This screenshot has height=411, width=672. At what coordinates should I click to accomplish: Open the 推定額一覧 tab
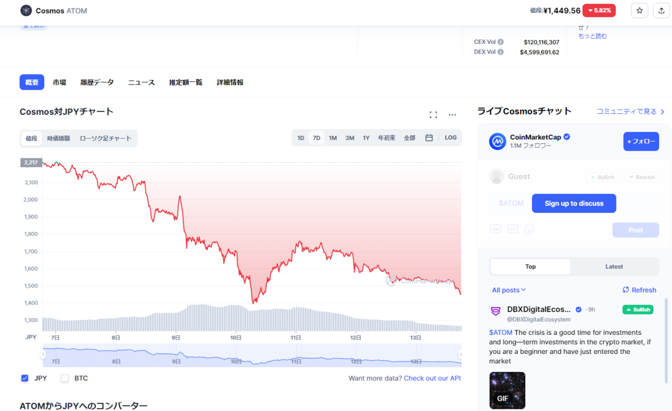pos(186,82)
